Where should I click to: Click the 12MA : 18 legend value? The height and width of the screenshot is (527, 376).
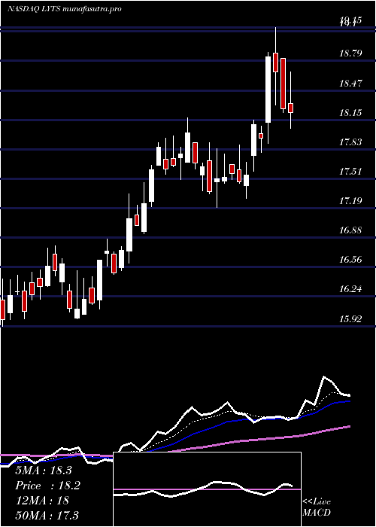42,500
